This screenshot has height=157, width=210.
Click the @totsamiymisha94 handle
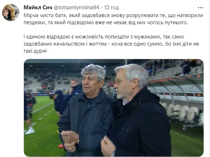(76, 7)
